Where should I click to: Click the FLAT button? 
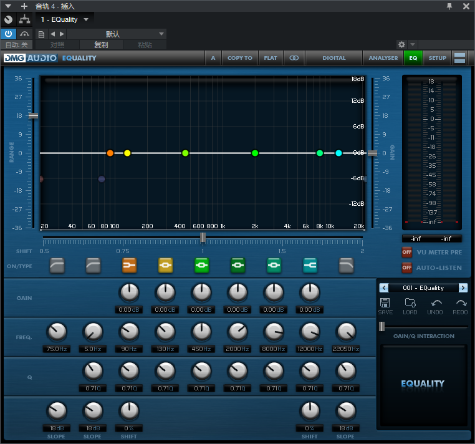(x=270, y=58)
